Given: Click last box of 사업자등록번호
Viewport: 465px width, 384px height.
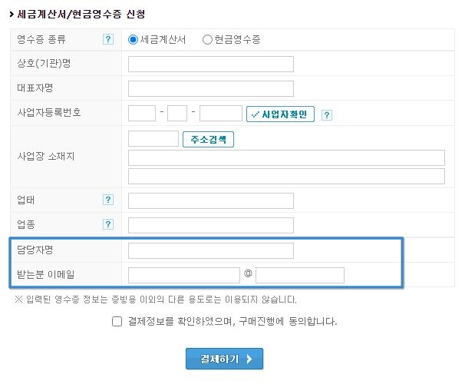Looking at the screenshot, I should (x=221, y=114).
